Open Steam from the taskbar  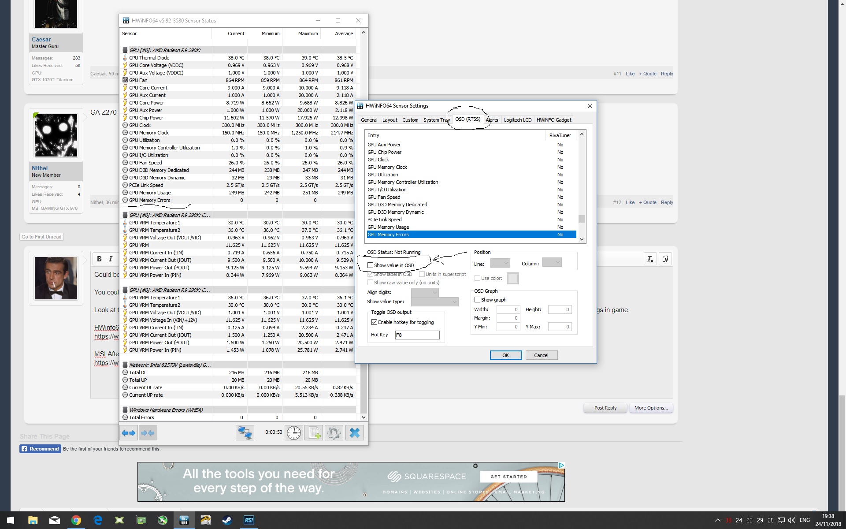227,520
